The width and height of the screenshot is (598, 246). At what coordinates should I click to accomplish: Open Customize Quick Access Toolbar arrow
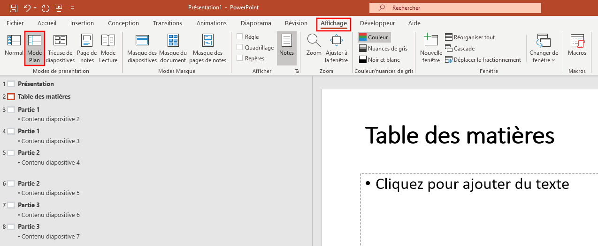72,8
